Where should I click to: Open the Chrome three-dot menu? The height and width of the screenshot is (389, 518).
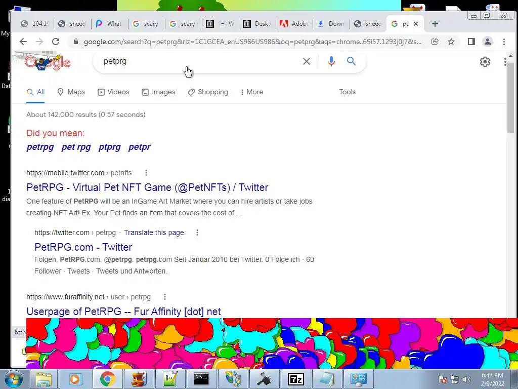(504, 42)
